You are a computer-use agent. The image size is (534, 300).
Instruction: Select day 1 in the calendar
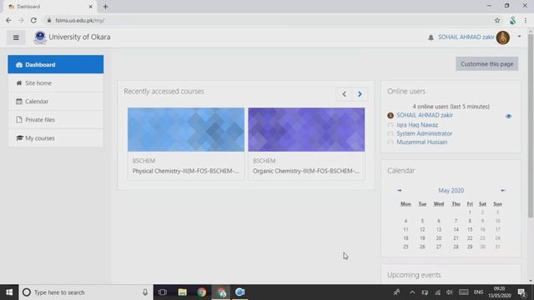click(x=470, y=212)
